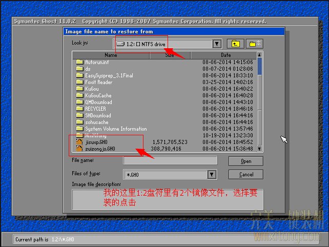Open the QMDownload folder
The height and width of the screenshot is (247, 329).
(x=98, y=102)
